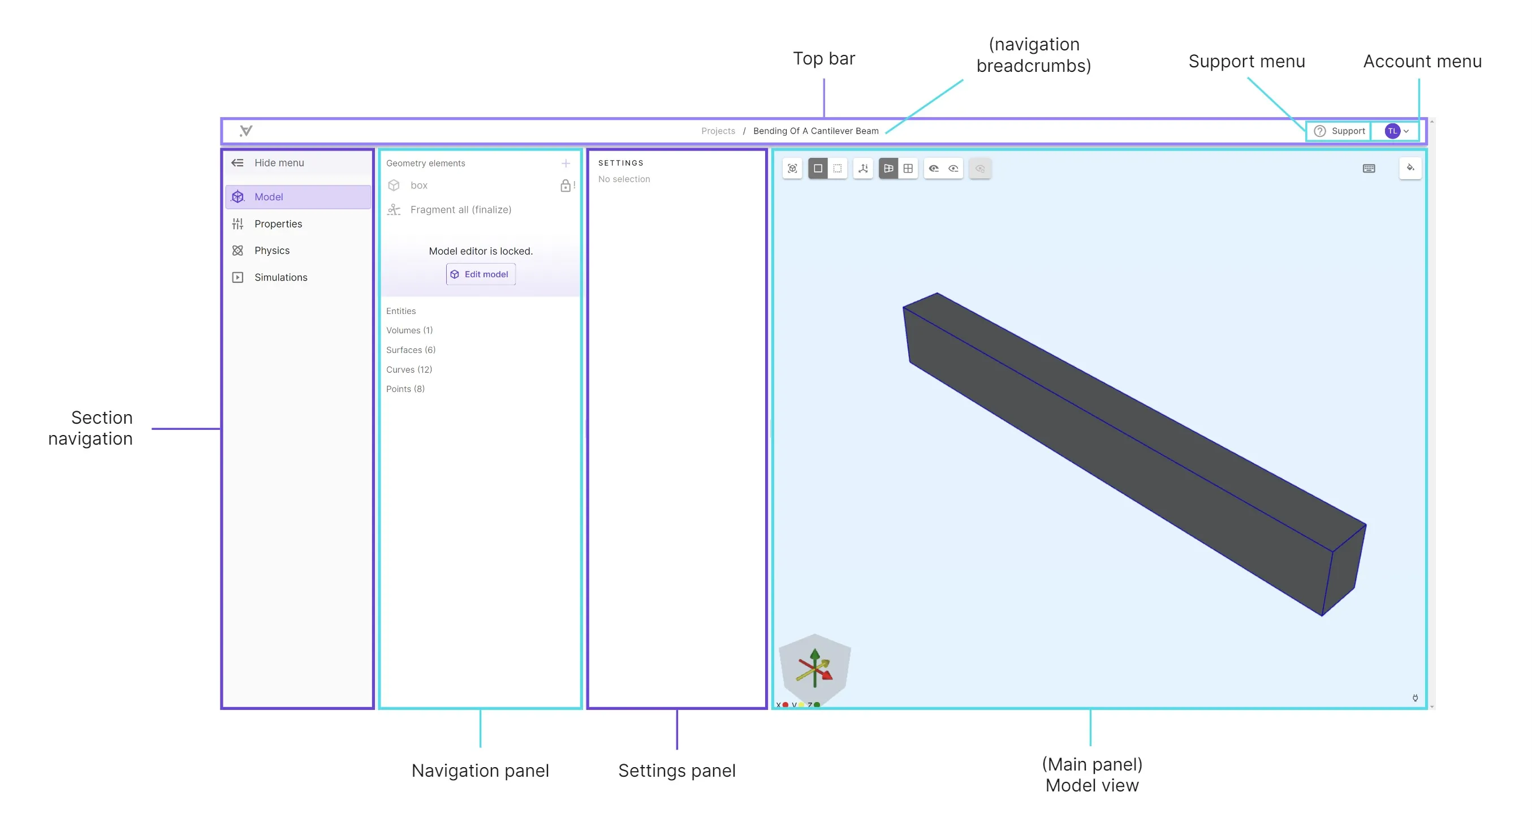The height and width of the screenshot is (835, 1532).
Task: Toggle the coordinate axes info icon
Action: click(863, 169)
